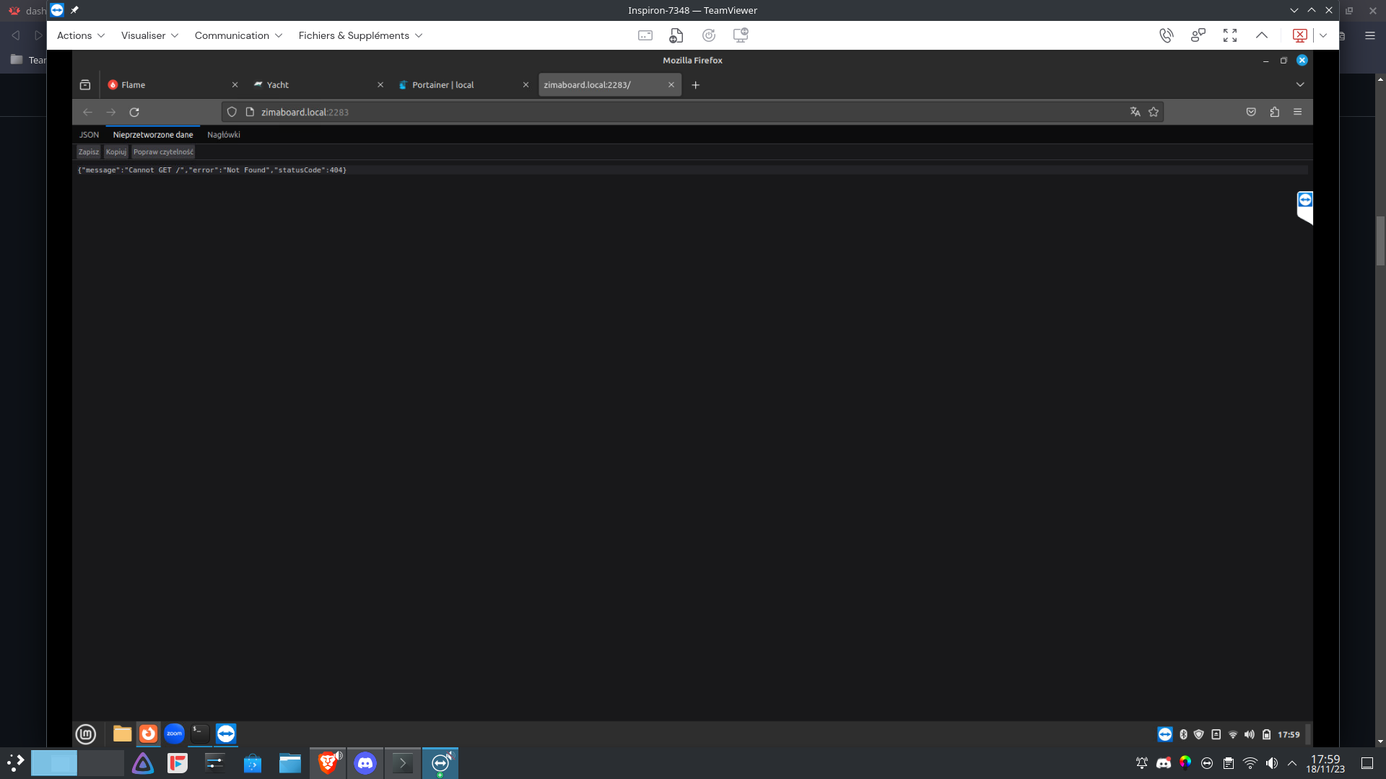Viewport: 1386px width, 779px height.
Task: Switch to the Nagłówki tab
Action: coord(224,135)
